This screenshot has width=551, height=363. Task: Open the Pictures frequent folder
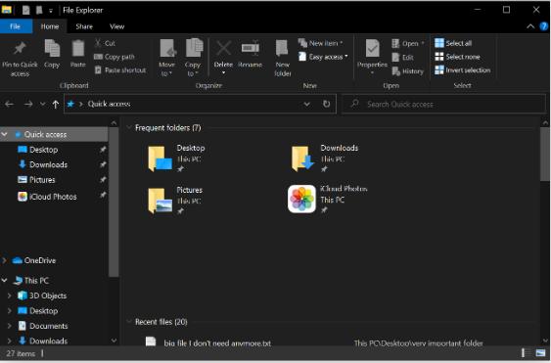(176, 200)
